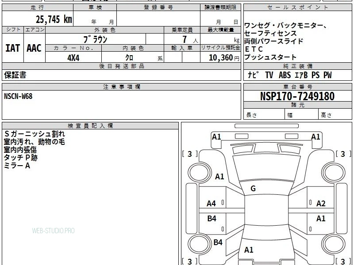Click the 25,745 km mileage value
Image resolution: width=354 pixels, height=265 pixels.
pos(54,19)
